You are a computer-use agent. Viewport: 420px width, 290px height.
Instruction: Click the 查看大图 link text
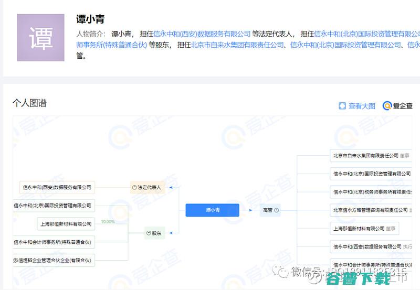[x=362, y=106]
